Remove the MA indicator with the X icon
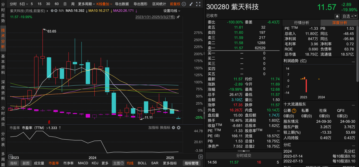359x167 pixels. click(x=55, y=11)
